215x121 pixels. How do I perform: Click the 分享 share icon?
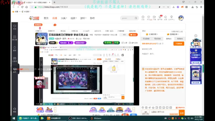click(124, 43)
